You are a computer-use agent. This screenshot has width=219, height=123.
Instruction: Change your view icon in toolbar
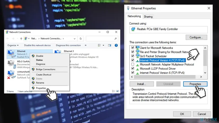click(x=99, y=45)
